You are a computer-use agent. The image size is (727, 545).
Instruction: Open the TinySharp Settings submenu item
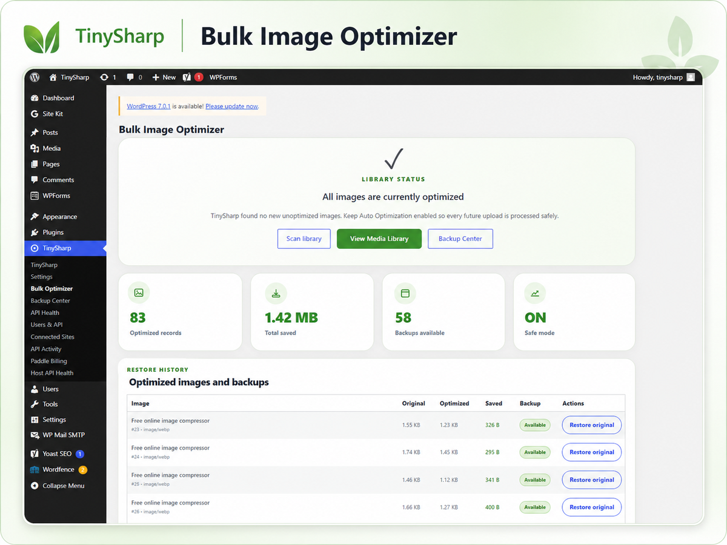coord(42,277)
